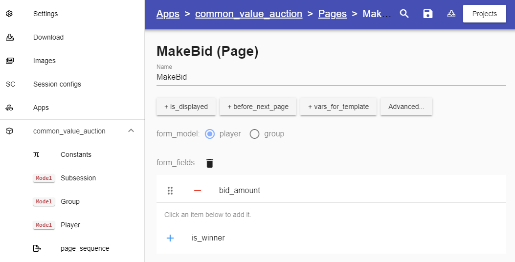Delete form_fields with the trash icon
Screen dimensions: 515x262
[x=209, y=163]
